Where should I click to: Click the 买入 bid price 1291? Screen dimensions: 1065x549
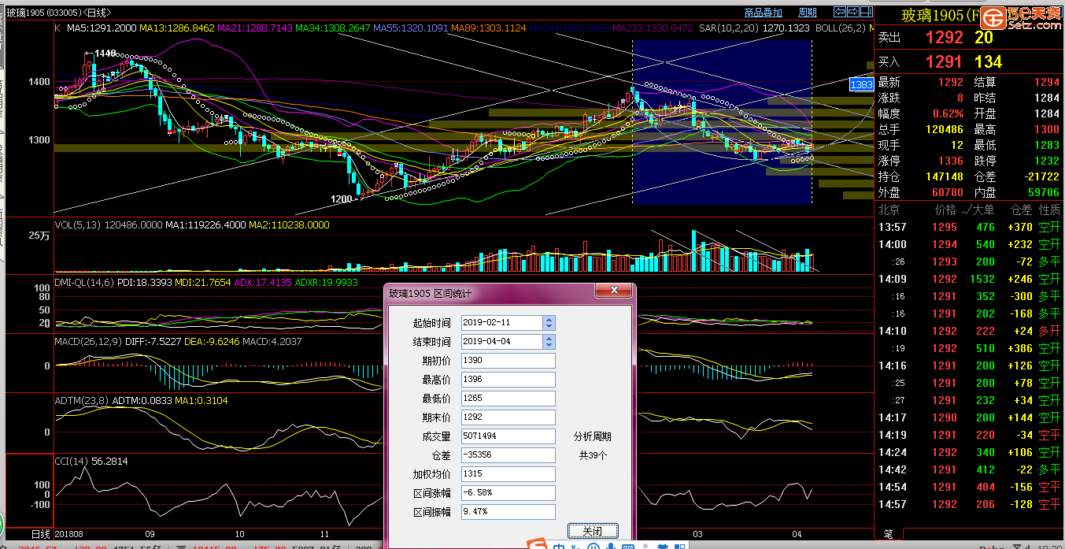944,61
